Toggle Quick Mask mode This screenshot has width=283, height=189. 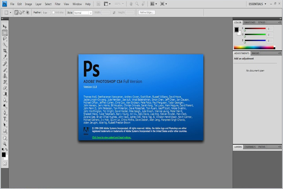click(x=5, y=163)
